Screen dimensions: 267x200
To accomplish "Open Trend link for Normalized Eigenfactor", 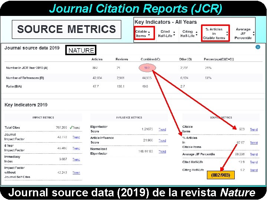I will (x=162, y=151).
